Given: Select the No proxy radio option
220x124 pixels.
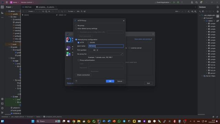Looking at the screenshot, I should click(x=76, y=25).
